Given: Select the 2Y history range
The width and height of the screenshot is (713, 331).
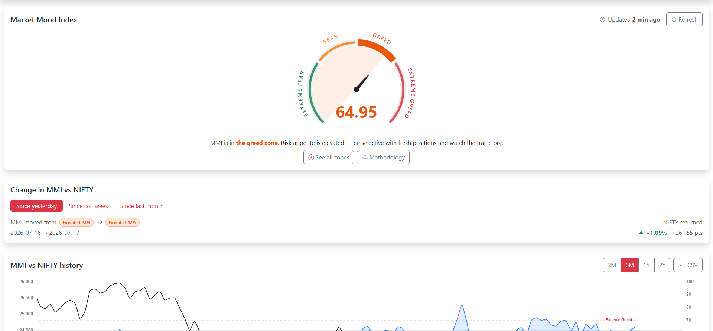Looking at the screenshot, I should tap(662, 265).
